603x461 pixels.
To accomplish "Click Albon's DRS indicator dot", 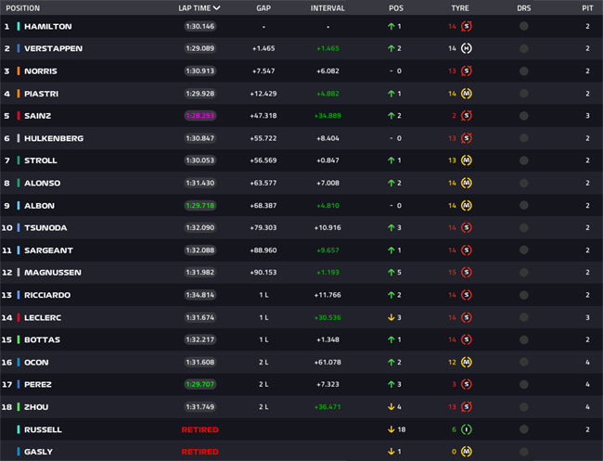I will click(524, 205).
